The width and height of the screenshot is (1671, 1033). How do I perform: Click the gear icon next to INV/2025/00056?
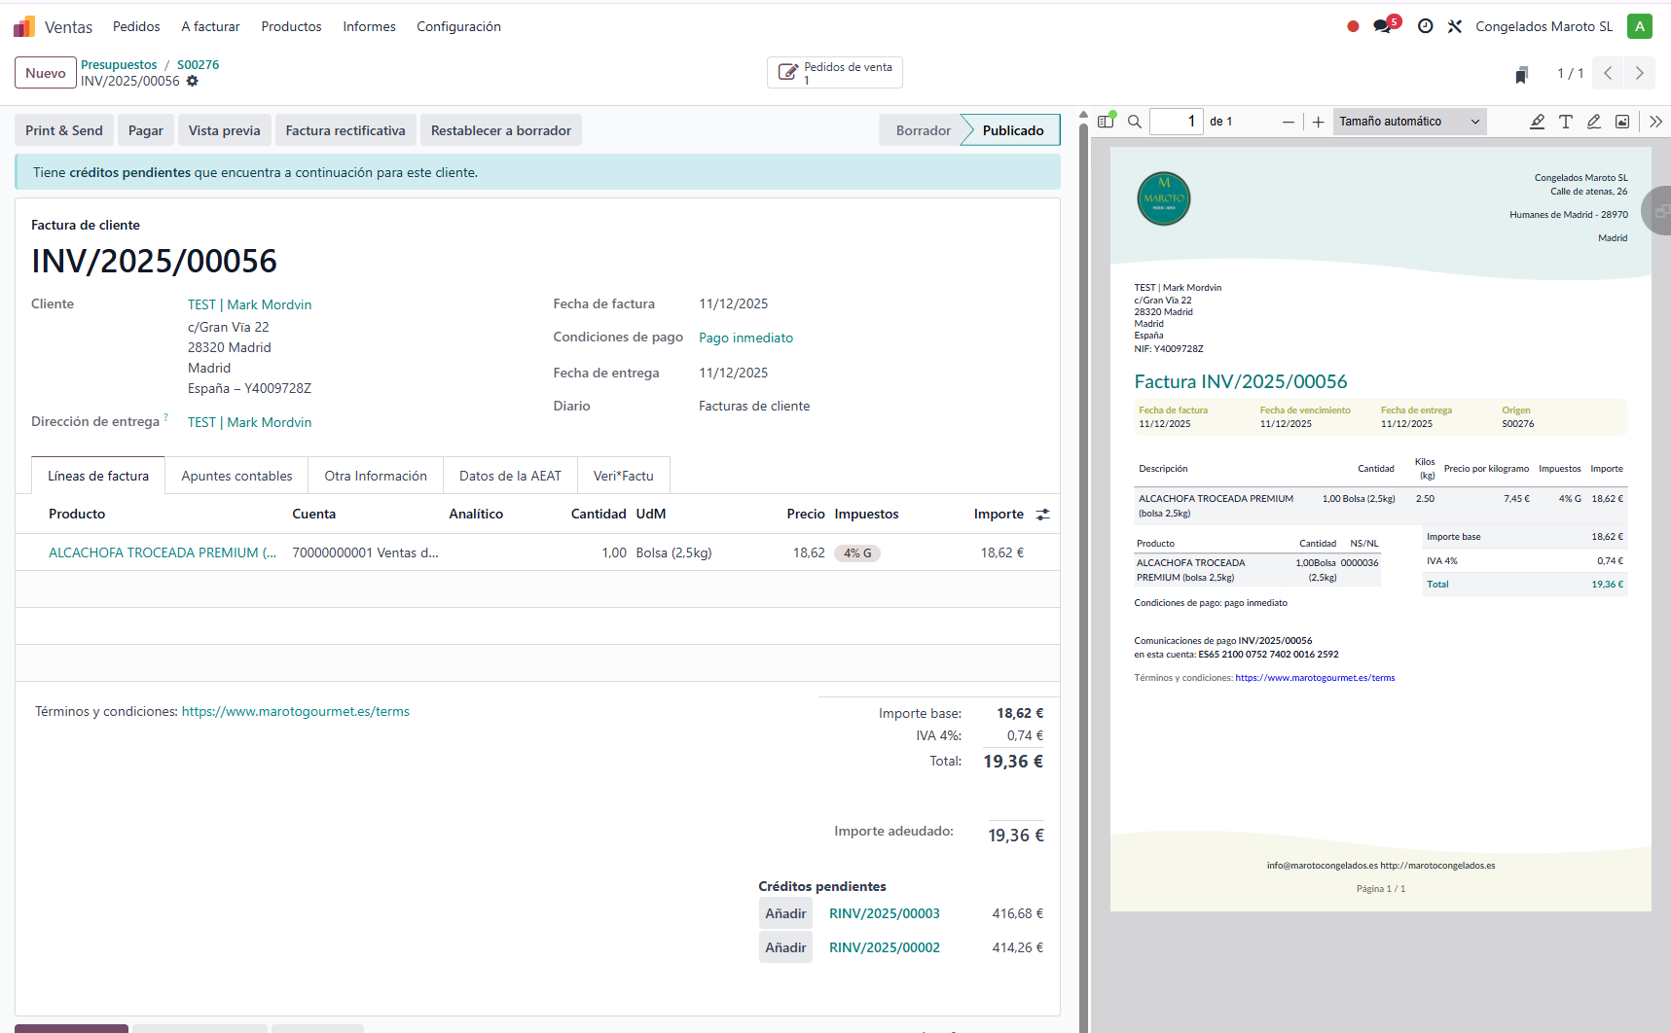(x=193, y=82)
